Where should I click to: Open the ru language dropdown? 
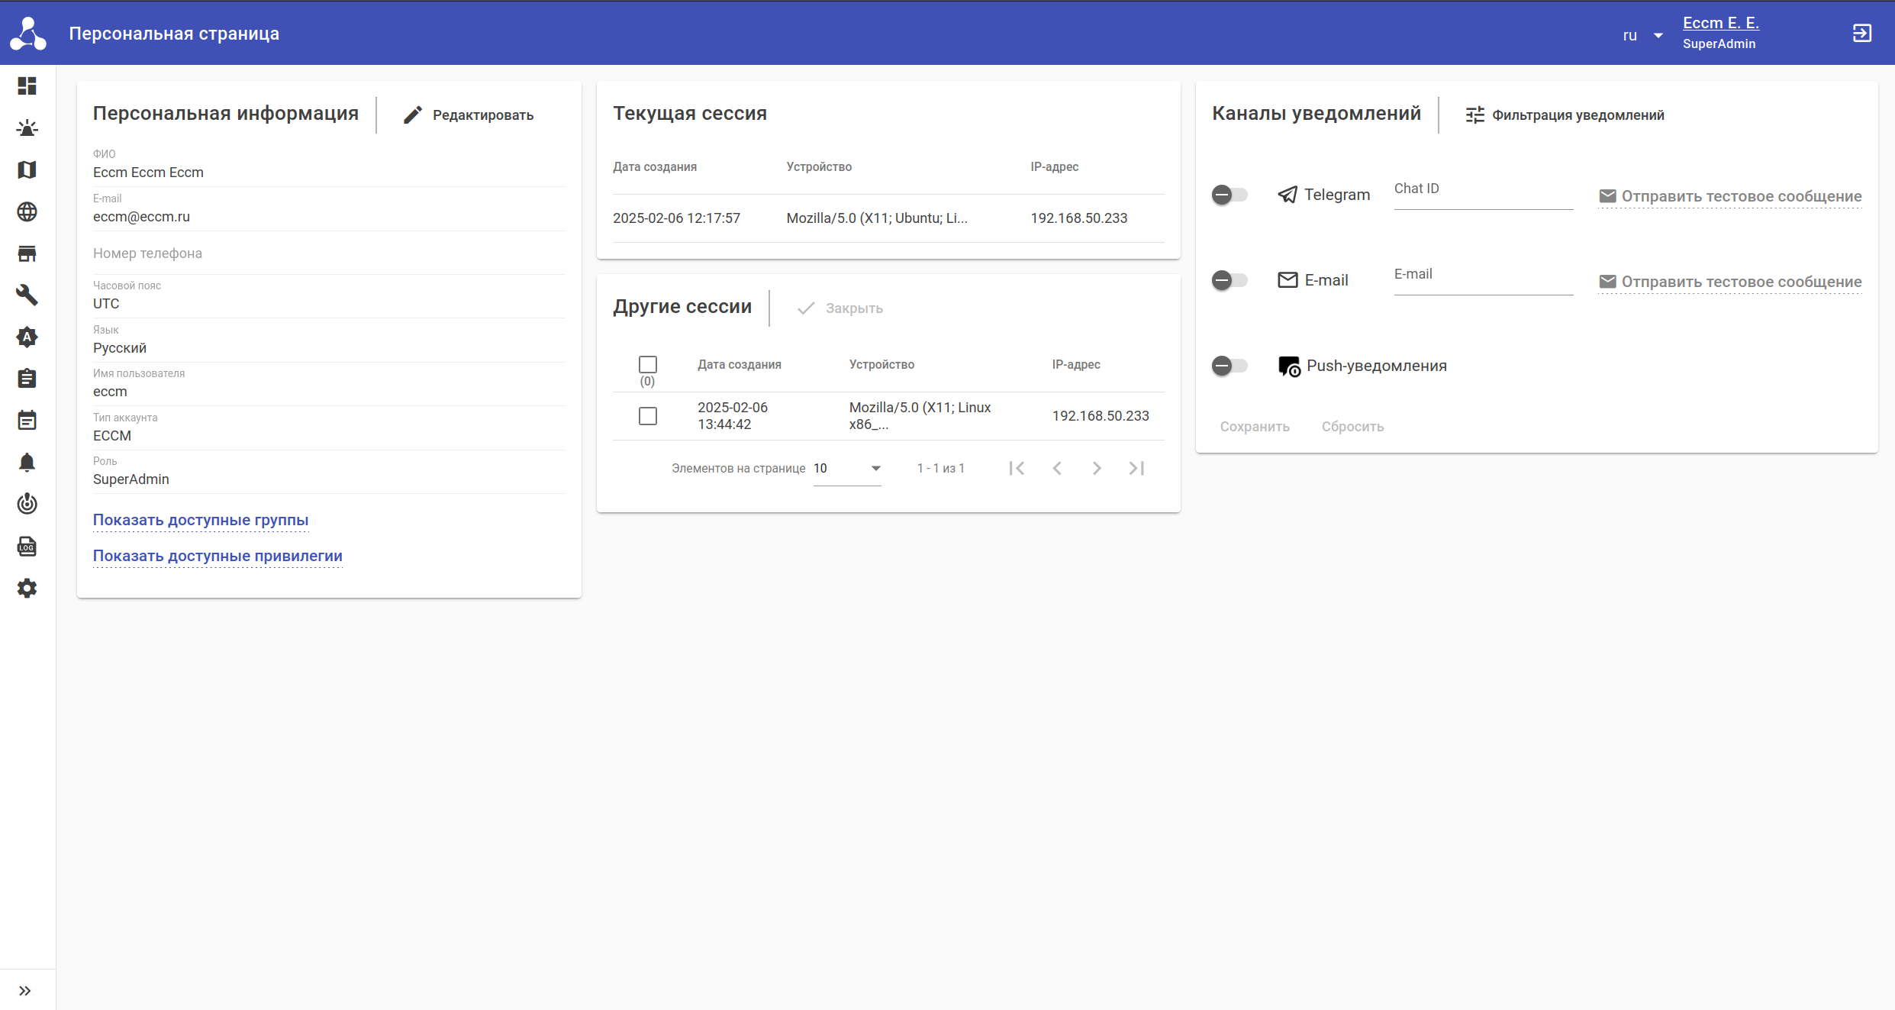tap(1642, 35)
